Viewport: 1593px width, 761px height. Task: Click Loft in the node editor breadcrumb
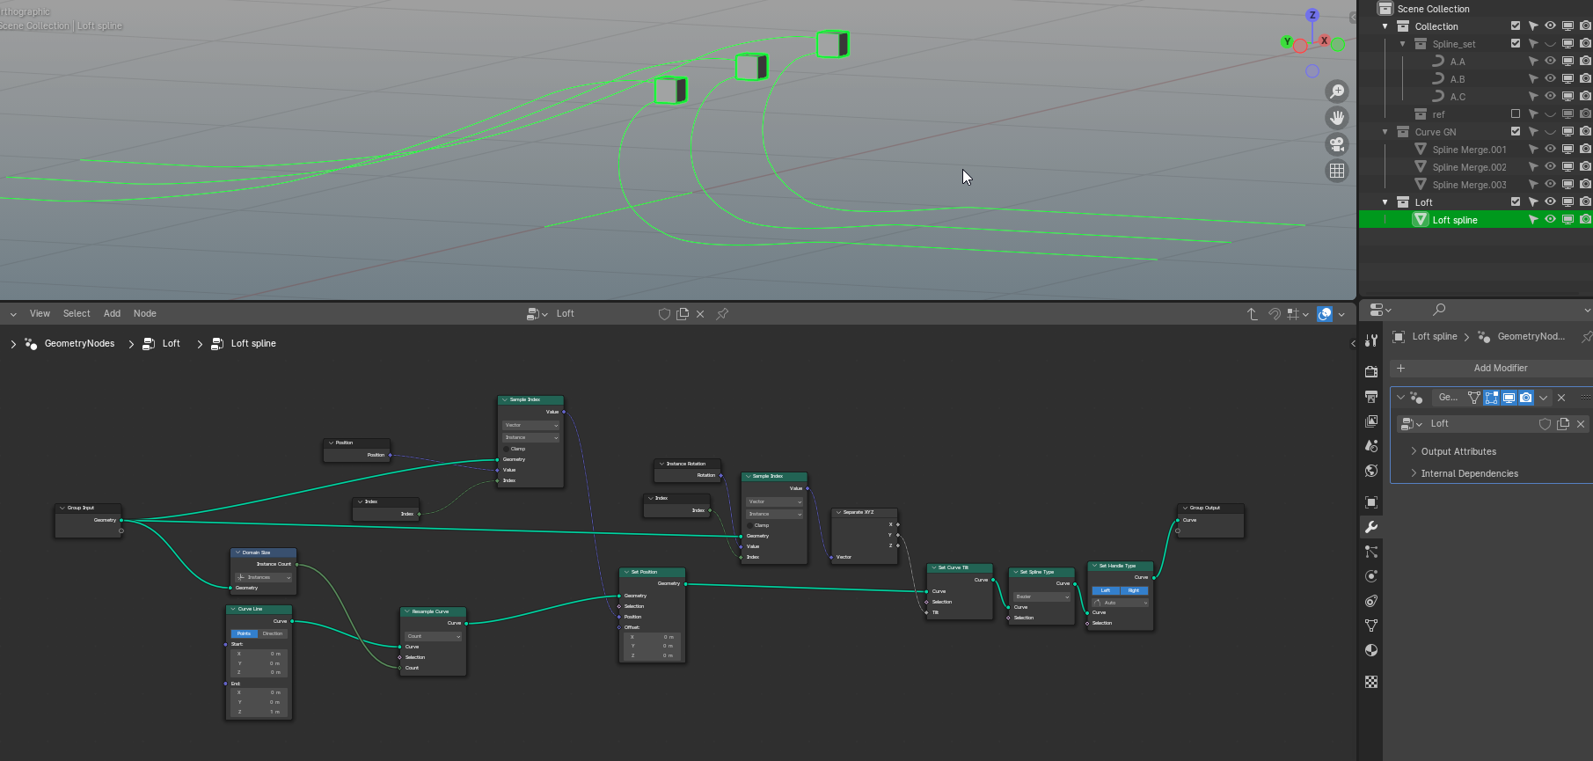171,344
